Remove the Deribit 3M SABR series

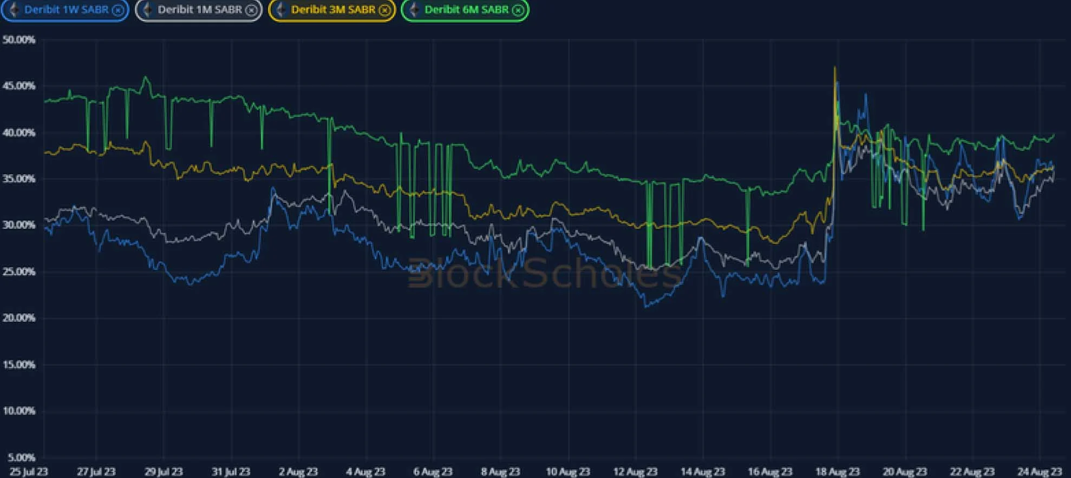tap(384, 10)
